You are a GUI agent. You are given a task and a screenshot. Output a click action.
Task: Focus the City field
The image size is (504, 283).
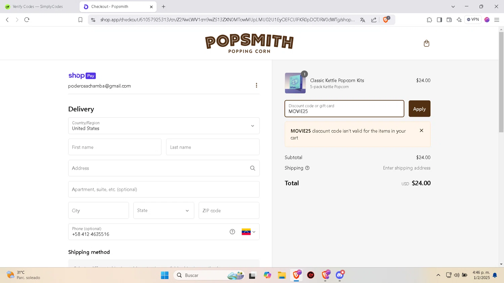(x=98, y=211)
